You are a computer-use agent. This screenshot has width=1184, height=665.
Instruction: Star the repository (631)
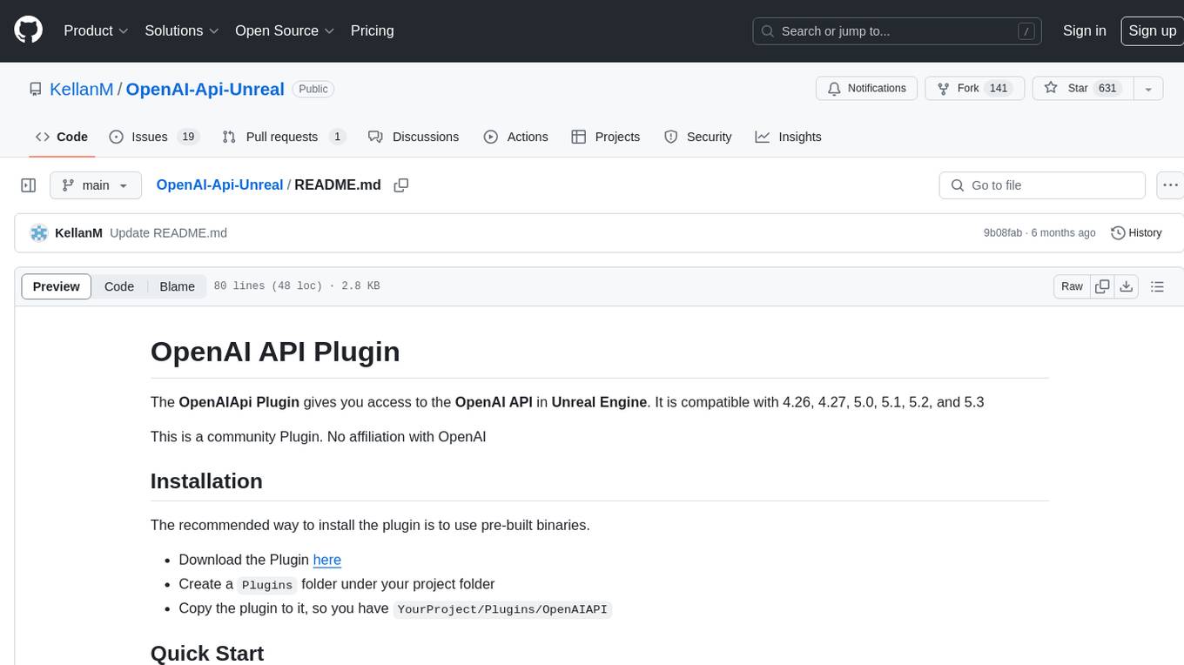[1082, 89]
